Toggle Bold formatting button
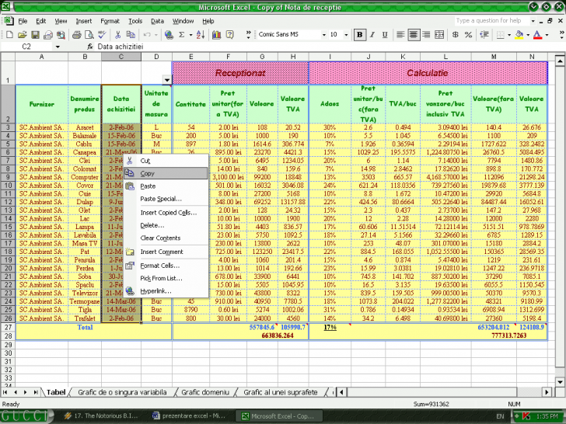The width and height of the screenshot is (566, 424). click(x=359, y=35)
